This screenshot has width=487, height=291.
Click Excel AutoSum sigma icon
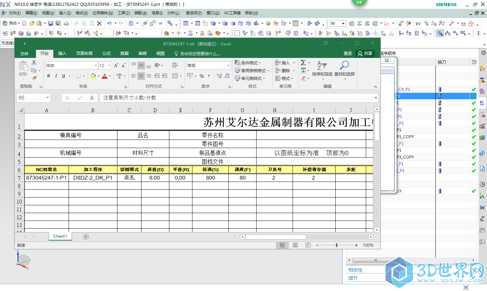pos(303,63)
